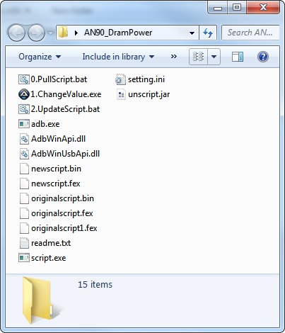Select file name AdbWinUsbApi.dll

click(x=65, y=154)
